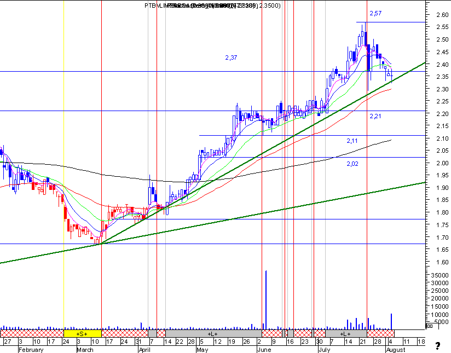The height and width of the screenshot is (353, 451).
Task: Click the date label 27 before February
Action: point(8,342)
